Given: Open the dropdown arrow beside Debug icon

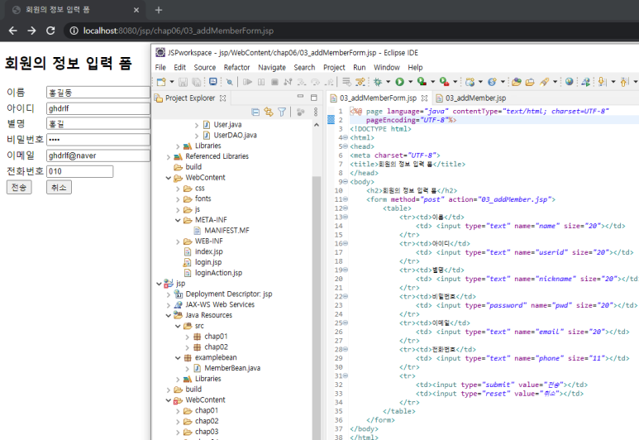Looking at the screenshot, I should pyautogui.click(x=388, y=82).
